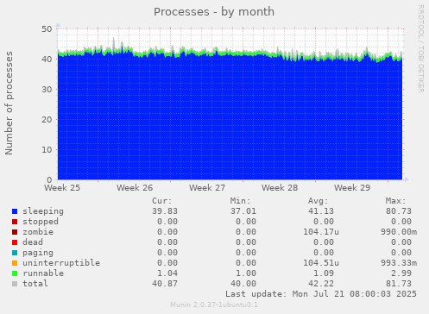Click the y-axis label 30
Viewport: 429px width, 314px height.
pyautogui.click(x=47, y=90)
